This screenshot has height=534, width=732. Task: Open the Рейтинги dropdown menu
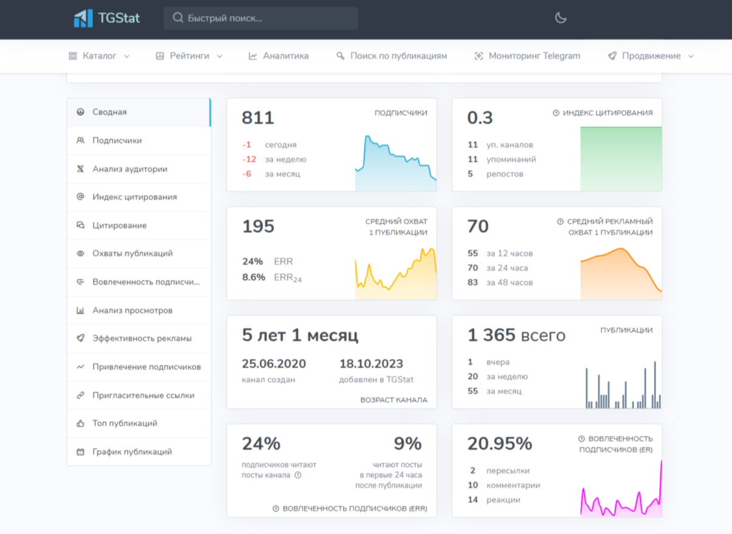(x=190, y=56)
